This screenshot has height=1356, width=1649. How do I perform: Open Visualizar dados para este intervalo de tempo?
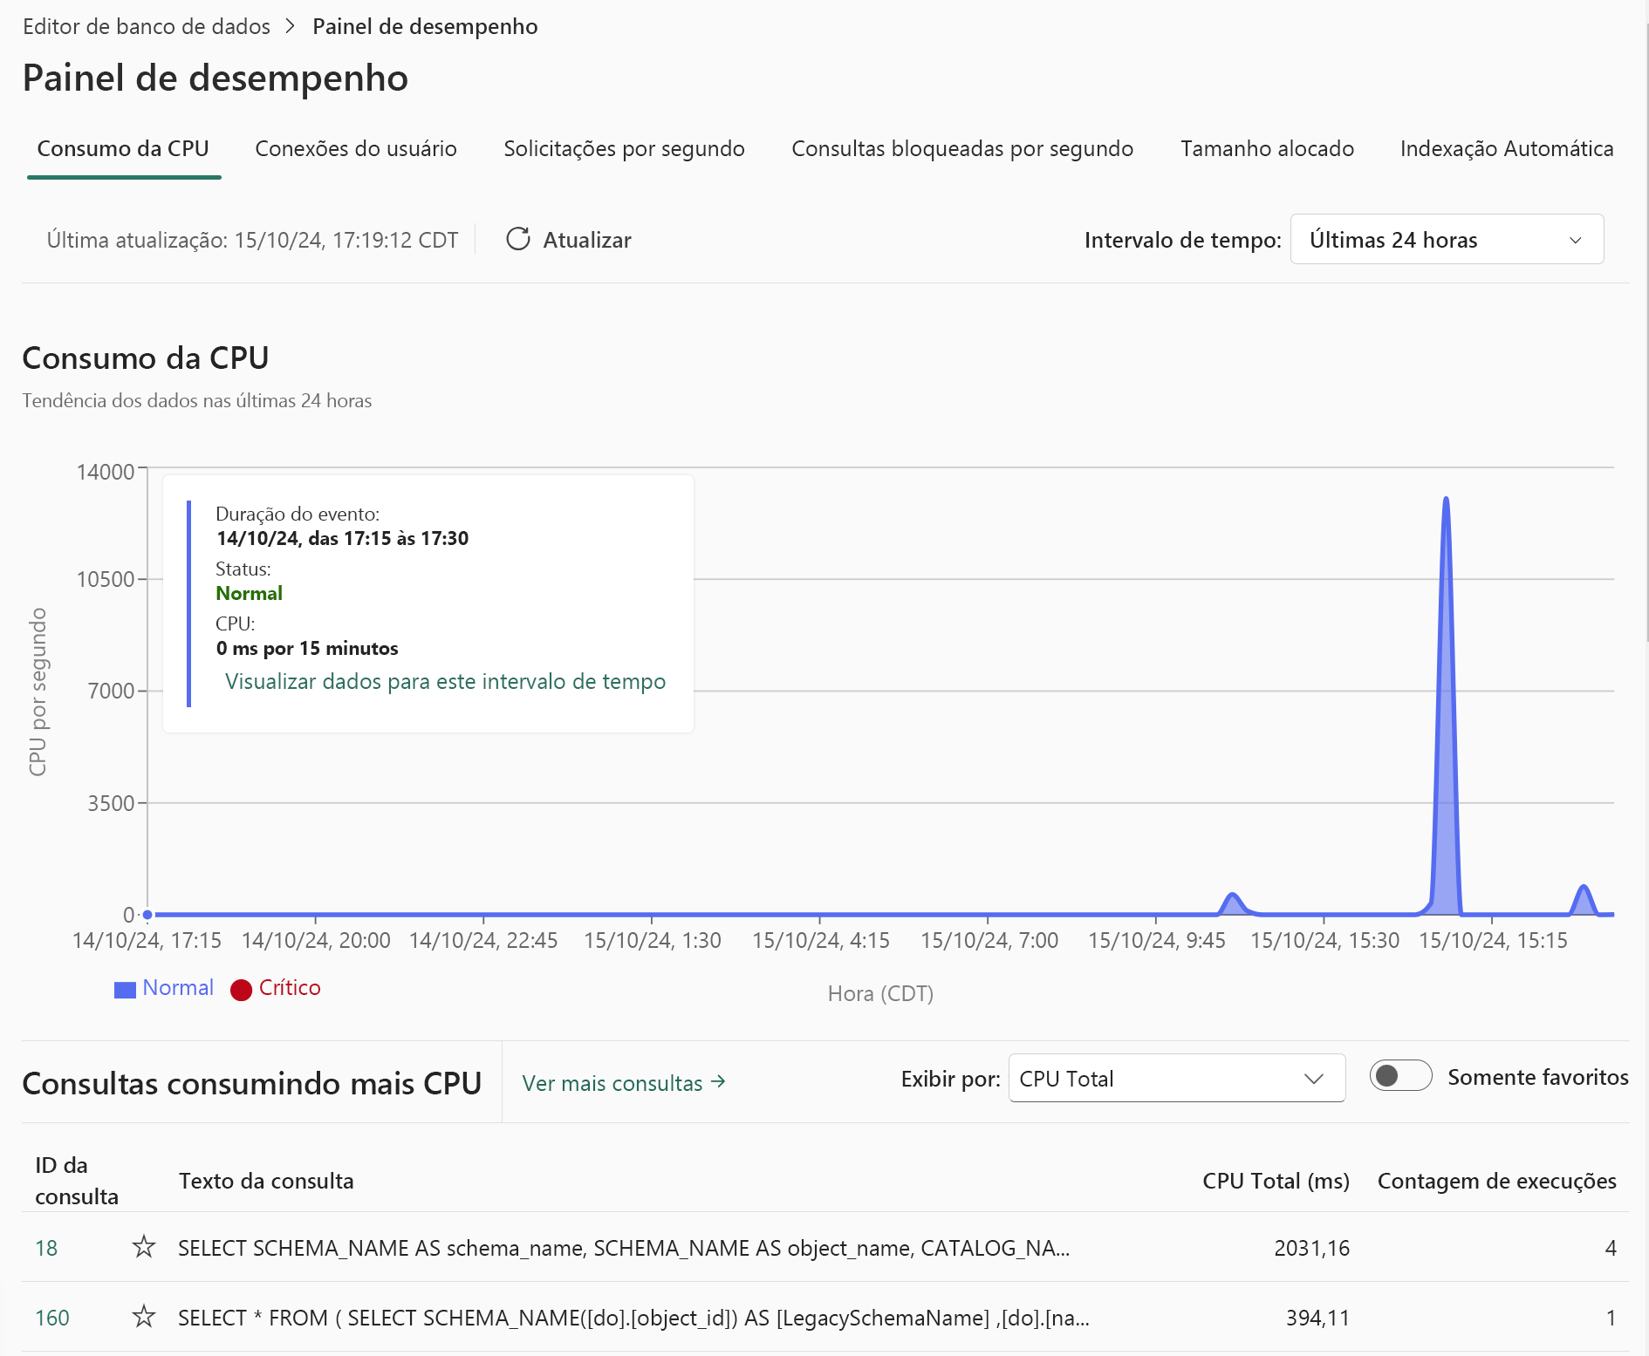point(445,681)
